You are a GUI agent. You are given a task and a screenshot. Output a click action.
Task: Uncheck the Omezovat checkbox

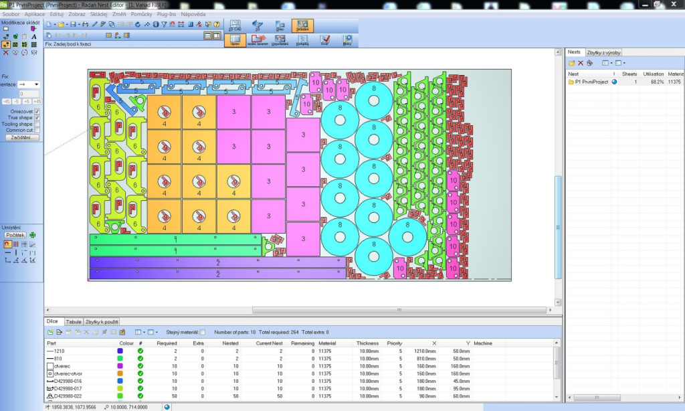point(37,111)
